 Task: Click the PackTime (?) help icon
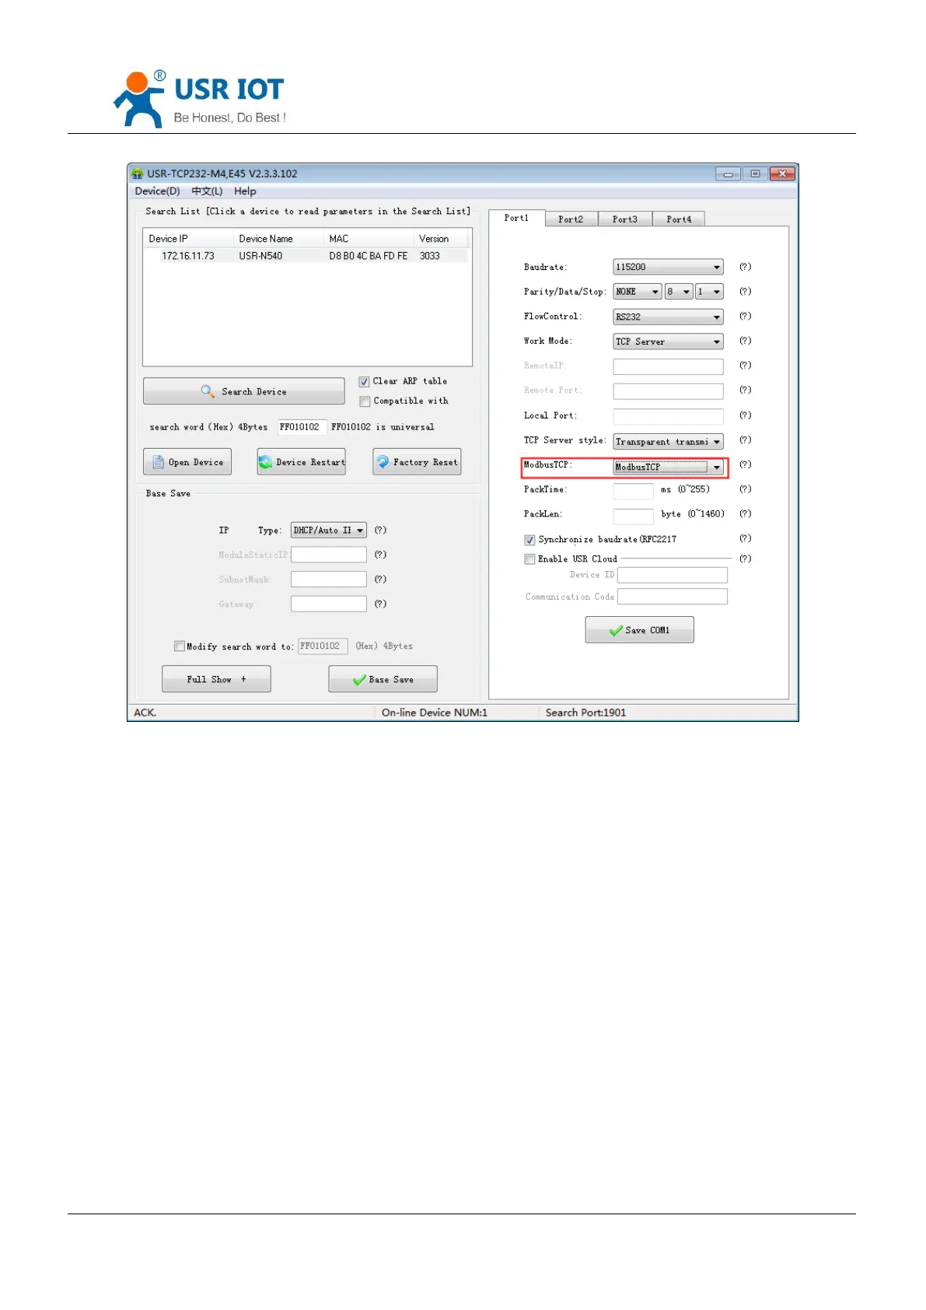746,489
